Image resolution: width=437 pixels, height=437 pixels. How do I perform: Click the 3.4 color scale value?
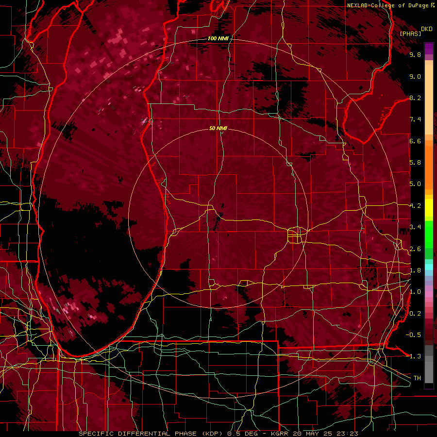click(415, 227)
